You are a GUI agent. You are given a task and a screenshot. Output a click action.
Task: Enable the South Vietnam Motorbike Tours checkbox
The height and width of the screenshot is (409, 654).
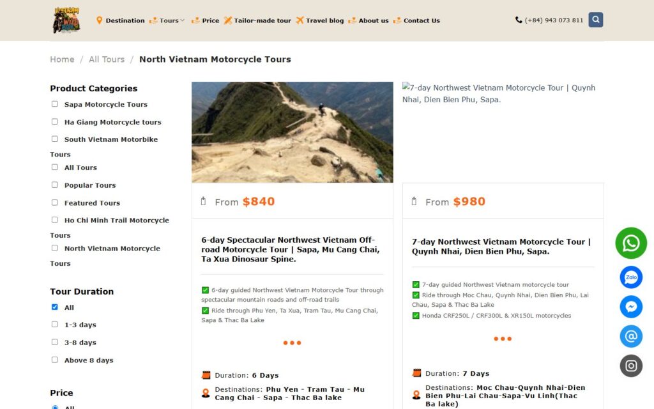point(55,139)
